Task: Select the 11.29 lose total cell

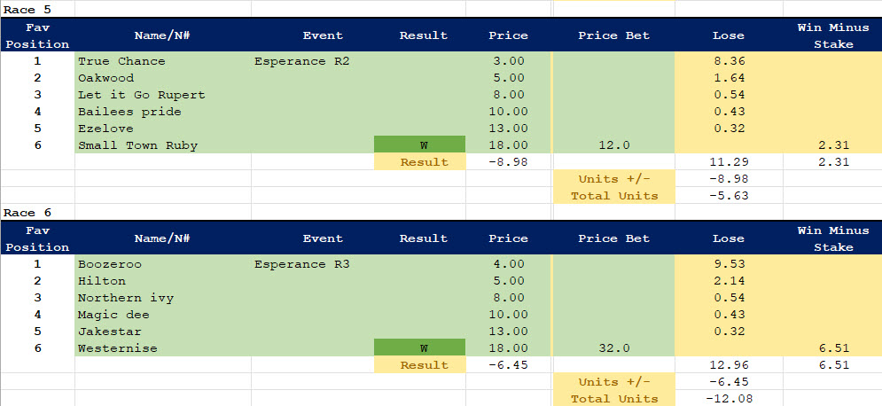Action: (x=728, y=162)
